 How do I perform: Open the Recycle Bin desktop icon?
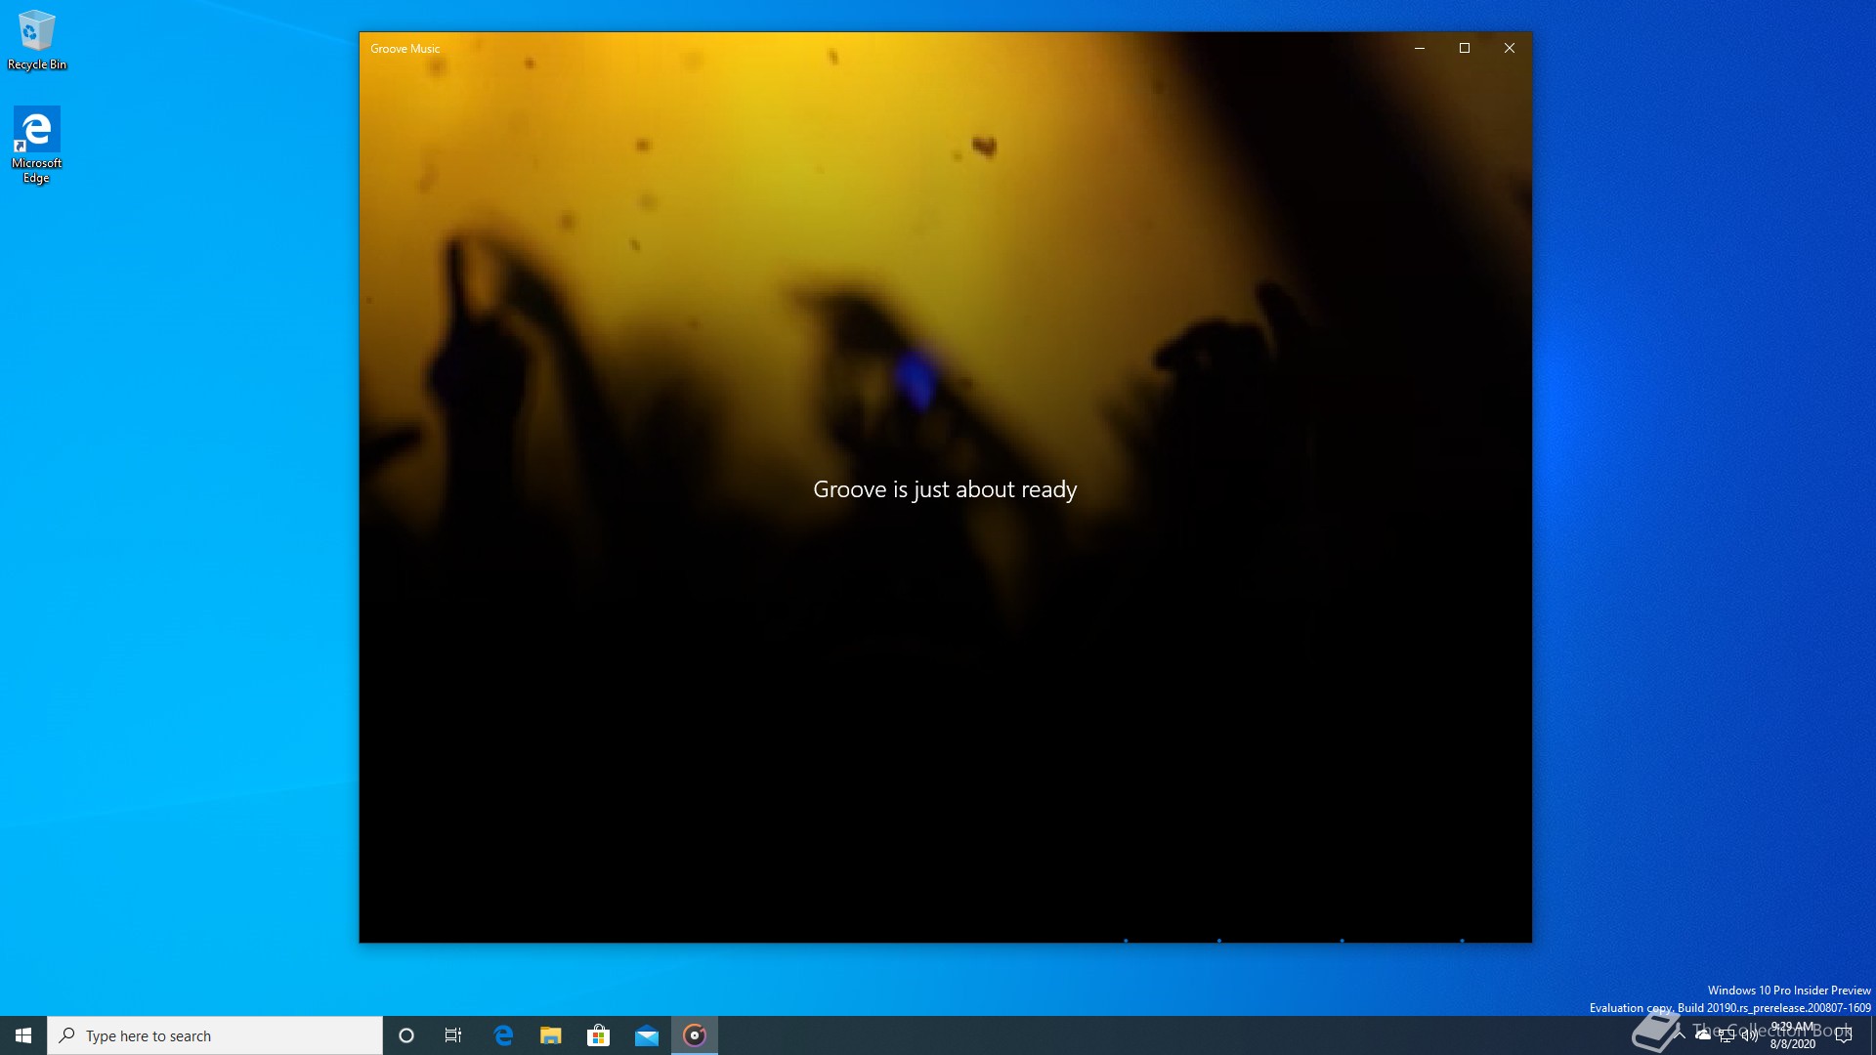click(37, 40)
